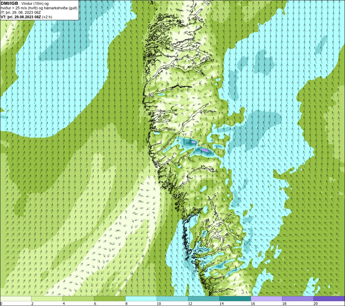Click the scale label '6'
Image resolution: width=345 pixels, height=306 pixels.
pos(95,304)
